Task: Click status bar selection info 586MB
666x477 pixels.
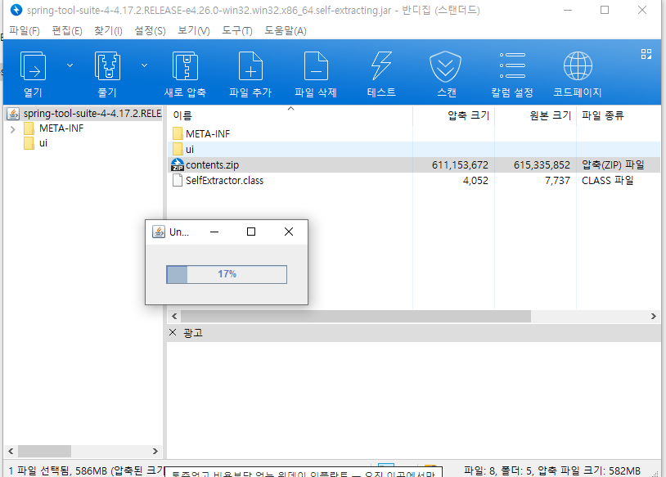Action: click(86, 470)
